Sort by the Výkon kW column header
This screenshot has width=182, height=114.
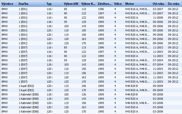(x=71, y=4)
